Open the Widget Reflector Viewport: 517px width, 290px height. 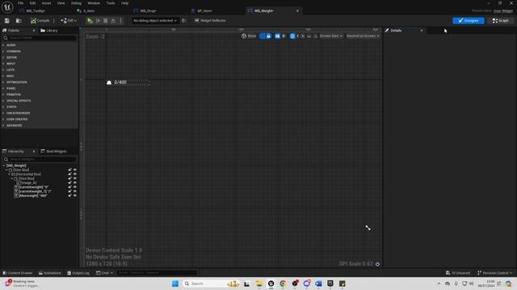[x=210, y=21]
